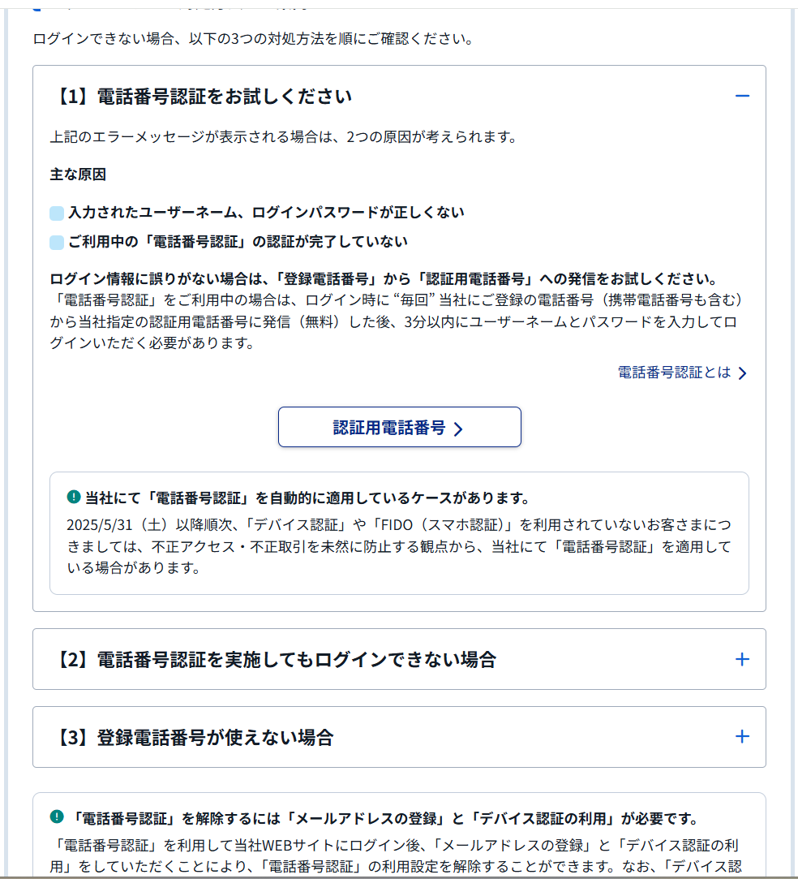
Task: Click the green exclamation icon beside 当社にて「電話番号認証」
Action: [73, 497]
